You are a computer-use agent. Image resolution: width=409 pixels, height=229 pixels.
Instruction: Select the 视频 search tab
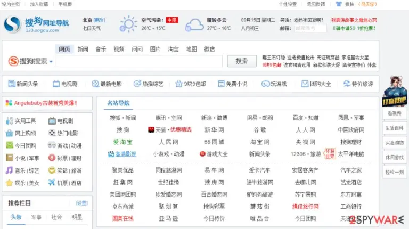tap(119, 49)
